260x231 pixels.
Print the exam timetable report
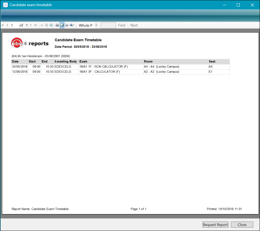[x=57, y=25]
